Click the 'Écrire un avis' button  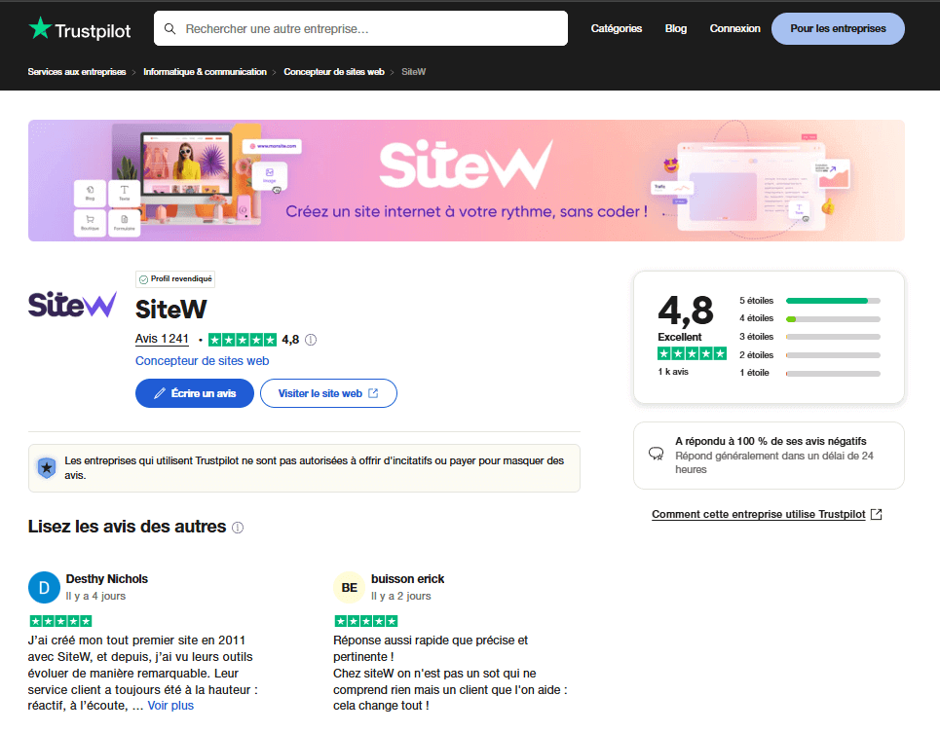click(x=195, y=393)
